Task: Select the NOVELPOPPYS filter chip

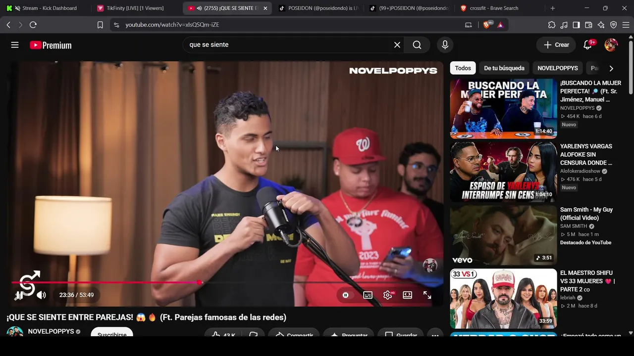Action: pos(558,68)
